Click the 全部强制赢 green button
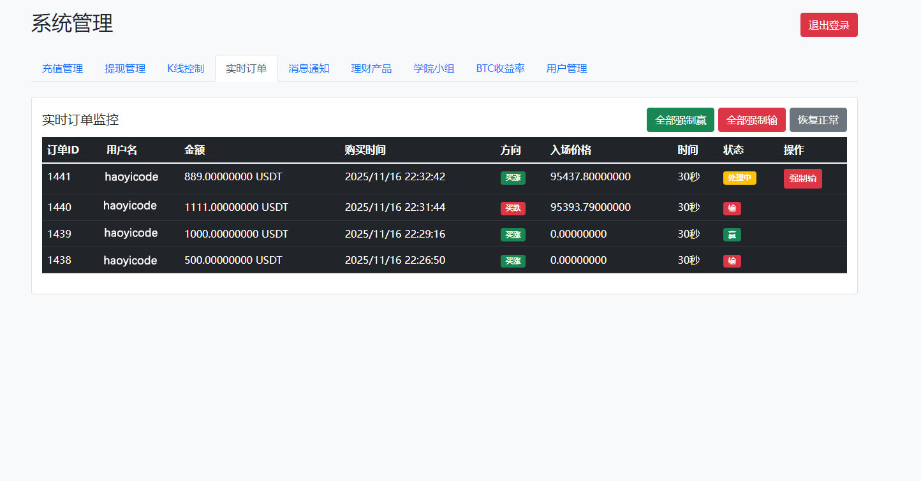921x481 pixels. [680, 120]
